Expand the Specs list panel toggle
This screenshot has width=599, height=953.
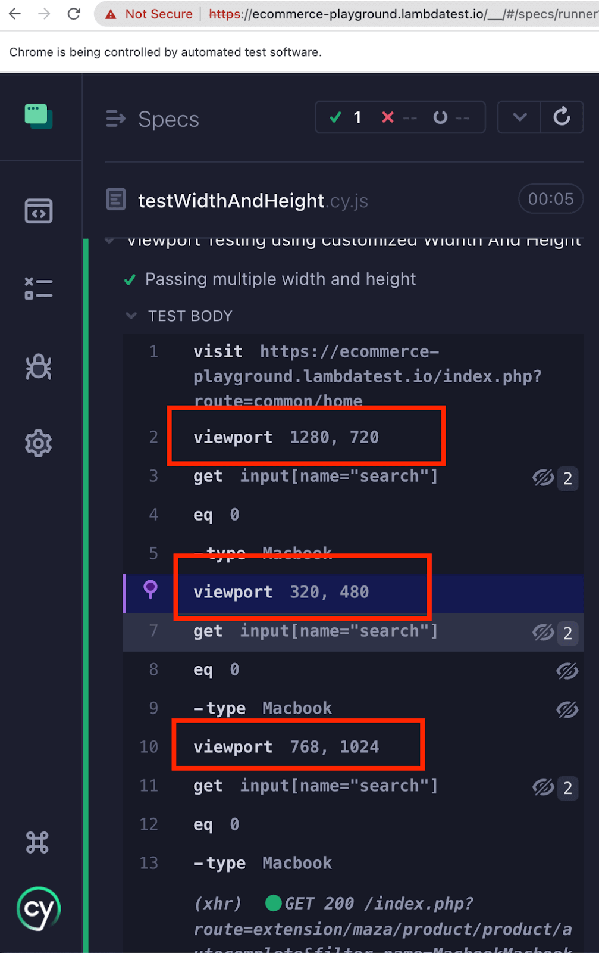115,119
